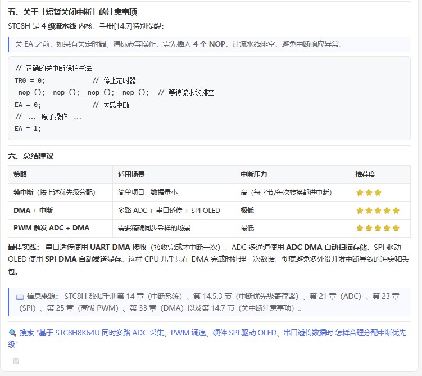Click five-star rating in DMA + 中断 row
Viewport: 422px width, 376px height.
pos(378,211)
